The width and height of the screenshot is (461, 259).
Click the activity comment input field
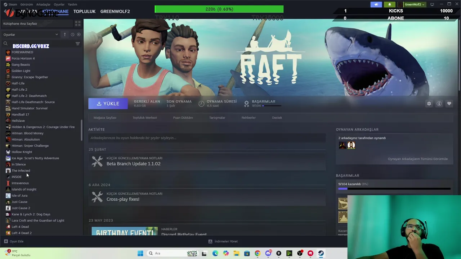[207, 138]
